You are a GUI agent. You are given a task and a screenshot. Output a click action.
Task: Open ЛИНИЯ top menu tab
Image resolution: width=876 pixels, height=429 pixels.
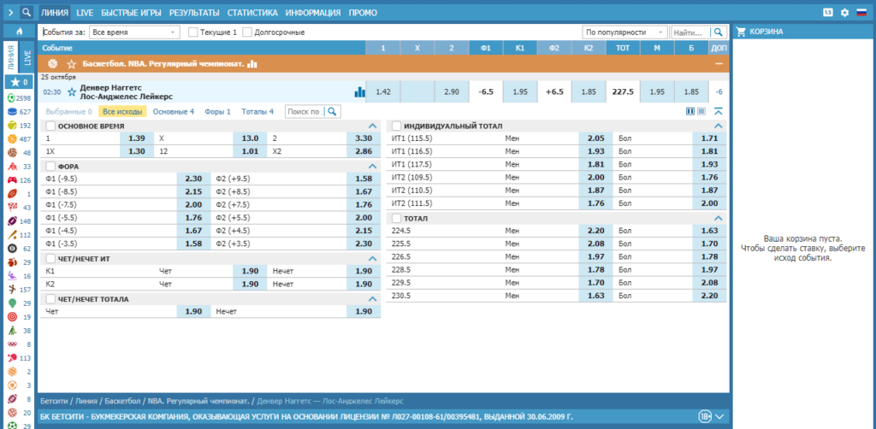point(55,12)
